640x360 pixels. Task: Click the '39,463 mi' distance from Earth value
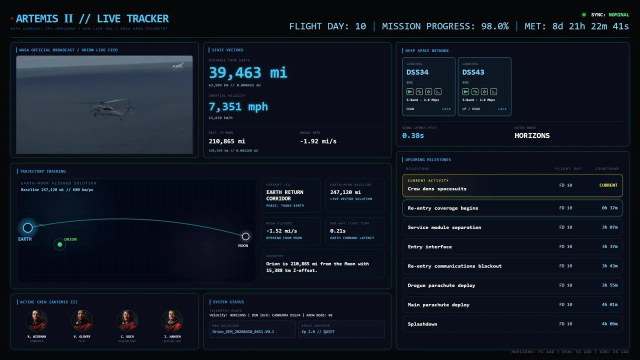[x=248, y=73]
